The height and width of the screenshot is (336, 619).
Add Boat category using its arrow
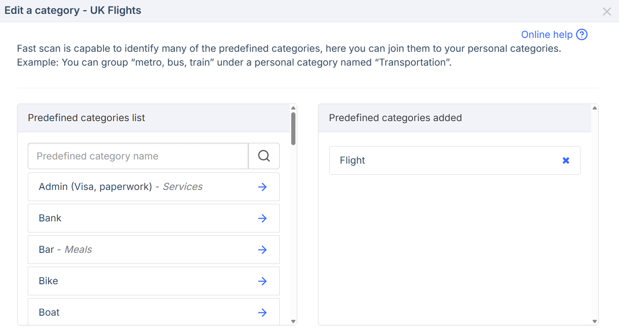click(262, 312)
